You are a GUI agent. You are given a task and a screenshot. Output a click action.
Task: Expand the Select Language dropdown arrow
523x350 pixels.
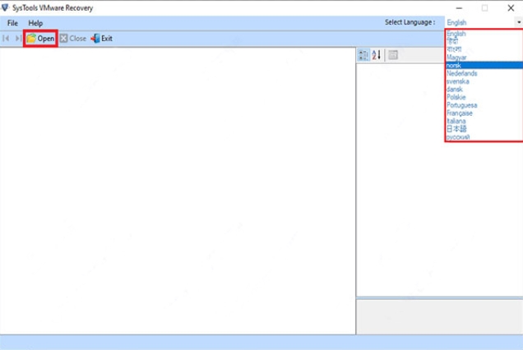tap(519, 22)
